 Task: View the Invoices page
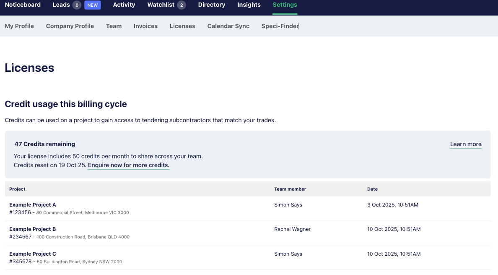click(x=145, y=26)
